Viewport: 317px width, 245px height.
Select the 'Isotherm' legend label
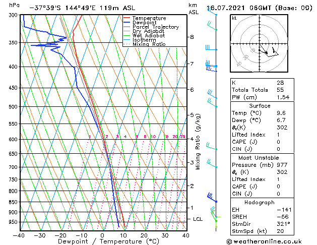pyautogui.click(x=144, y=40)
